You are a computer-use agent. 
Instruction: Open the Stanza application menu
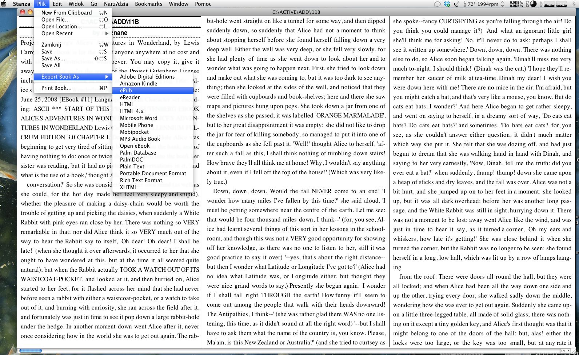(x=21, y=4)
